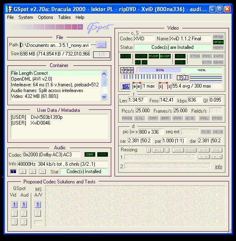Click the QPEL indicator light
This screenshot has width=236, height=241.
pos(180,62)
